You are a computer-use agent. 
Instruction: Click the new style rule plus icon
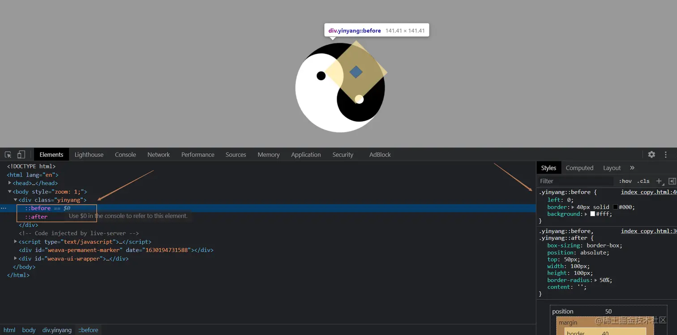point(659,181)
